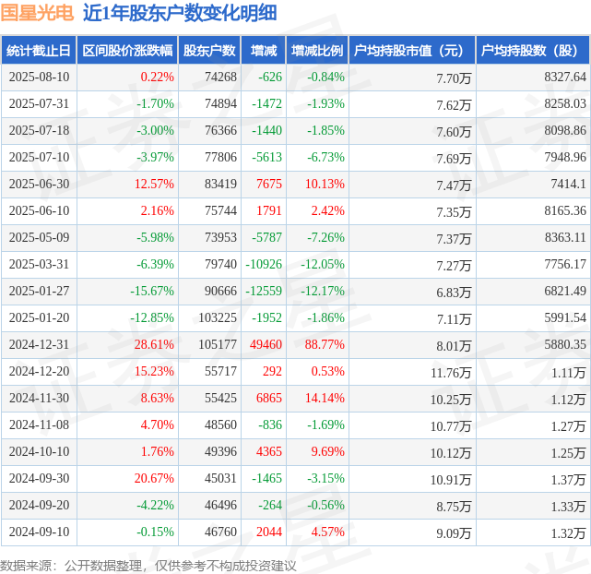Click the shareholder count 83419

(221, 184)
